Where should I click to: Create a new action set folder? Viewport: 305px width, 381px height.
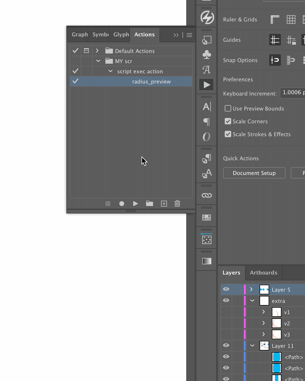150,204
